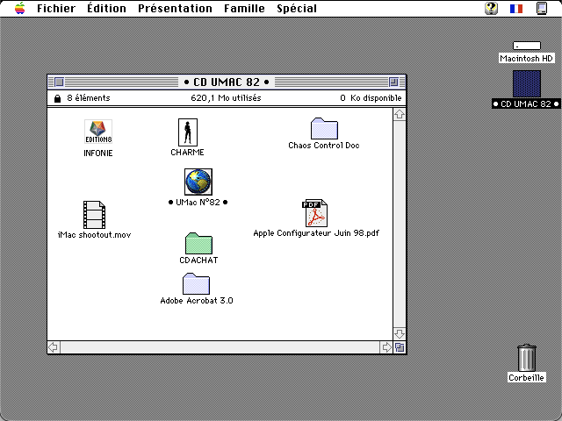
Task: Open the Fichier menu
Action: [x=56, y=8]
